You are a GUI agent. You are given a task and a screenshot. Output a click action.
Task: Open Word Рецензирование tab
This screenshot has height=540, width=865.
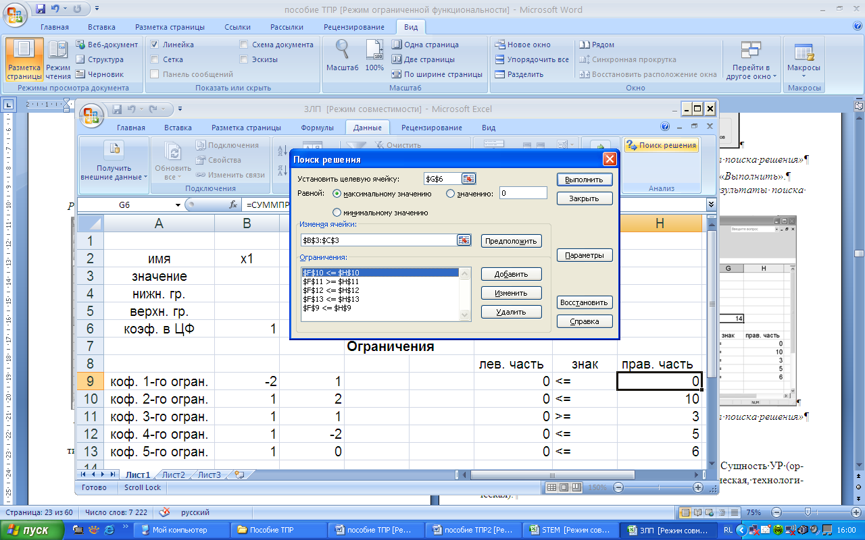coord(355,27)
